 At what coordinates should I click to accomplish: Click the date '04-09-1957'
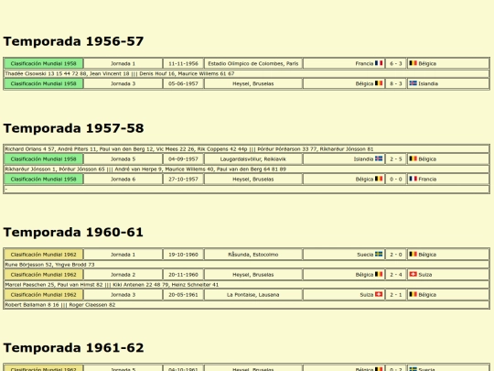click(x=183, y=159)
